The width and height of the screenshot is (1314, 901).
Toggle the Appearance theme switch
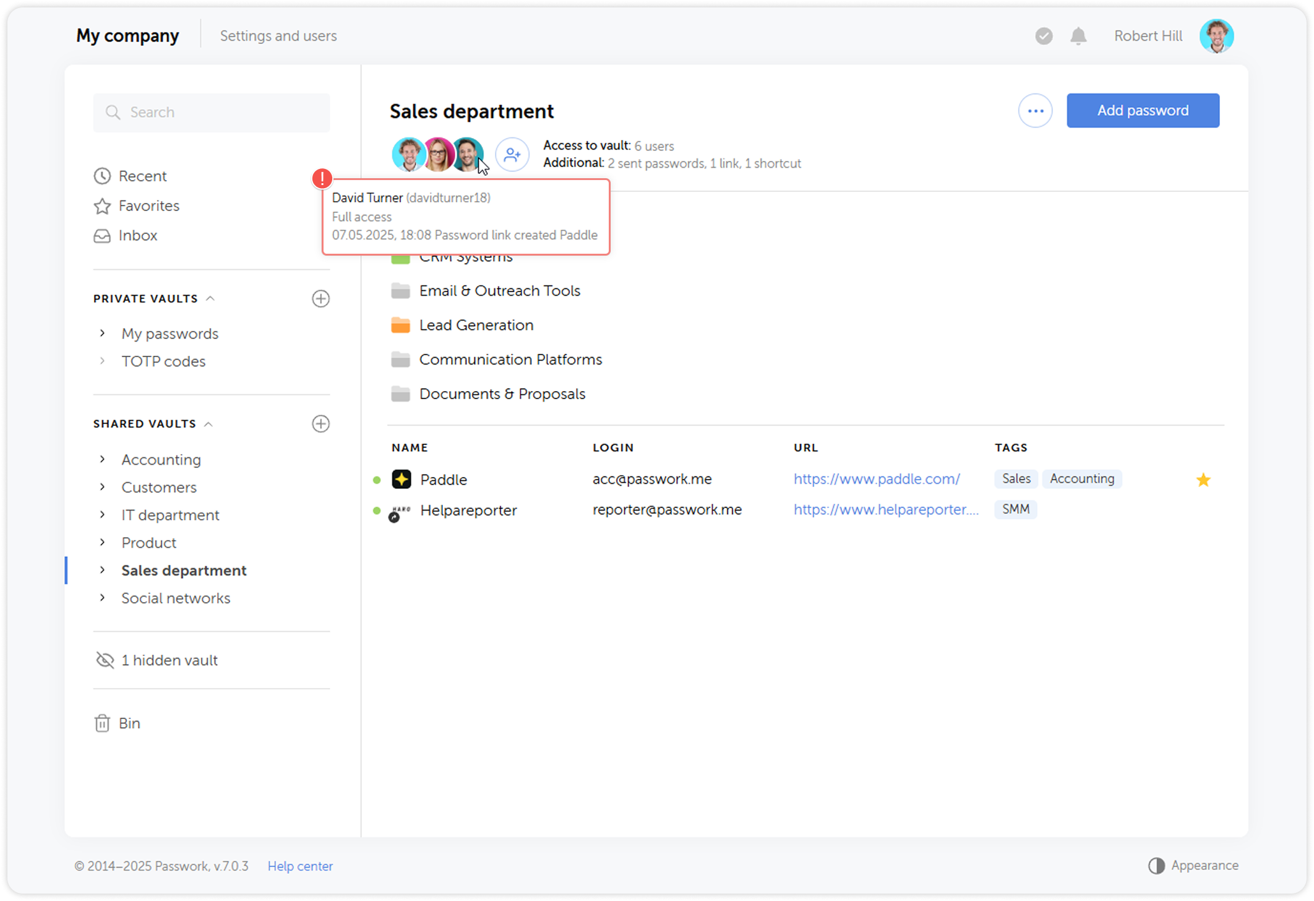click(1156, 865)
